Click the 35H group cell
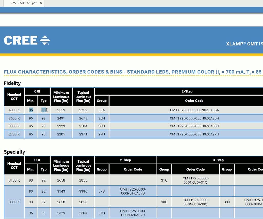Viewport: 263px width, 219px height. point(101,118)
